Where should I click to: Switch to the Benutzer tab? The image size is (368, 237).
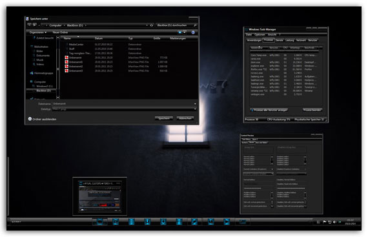click(312, 40)
